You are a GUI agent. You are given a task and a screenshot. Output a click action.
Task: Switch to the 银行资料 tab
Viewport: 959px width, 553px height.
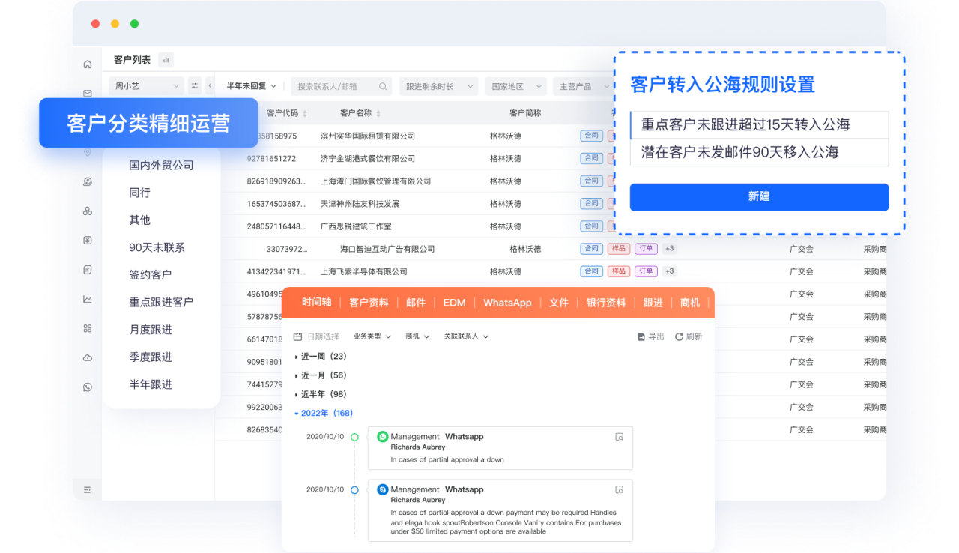click(605, 303)
